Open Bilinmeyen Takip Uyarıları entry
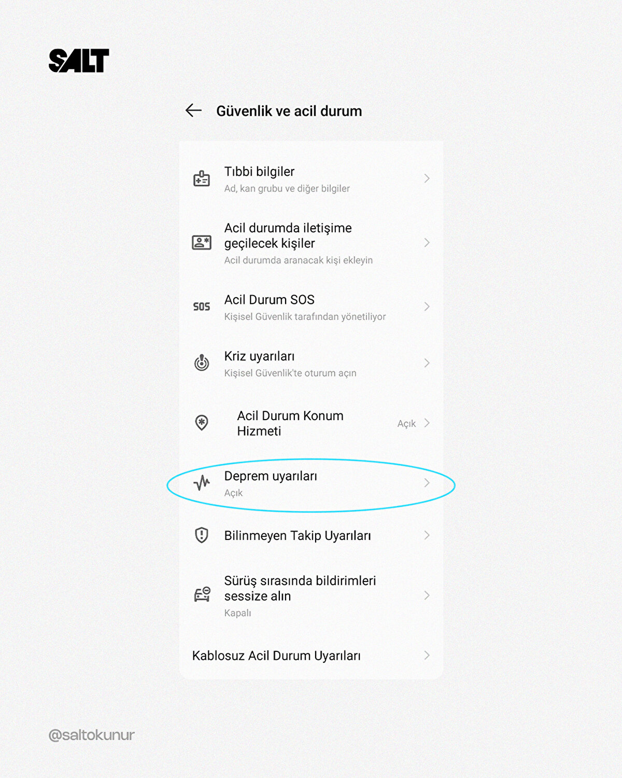The image size is (622, 778). (298, 535)
